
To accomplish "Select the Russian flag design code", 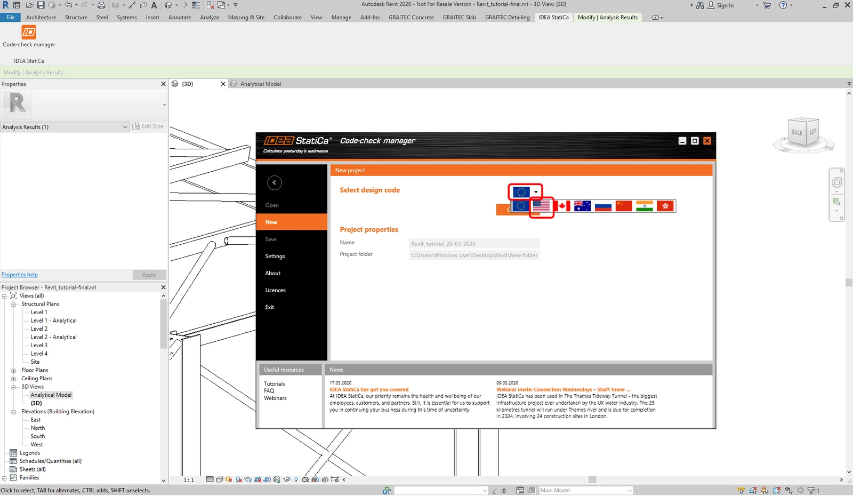I will coord(603,206).
